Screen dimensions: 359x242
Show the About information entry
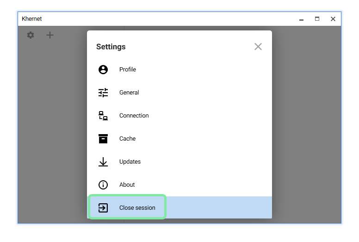tap(127, 185)
